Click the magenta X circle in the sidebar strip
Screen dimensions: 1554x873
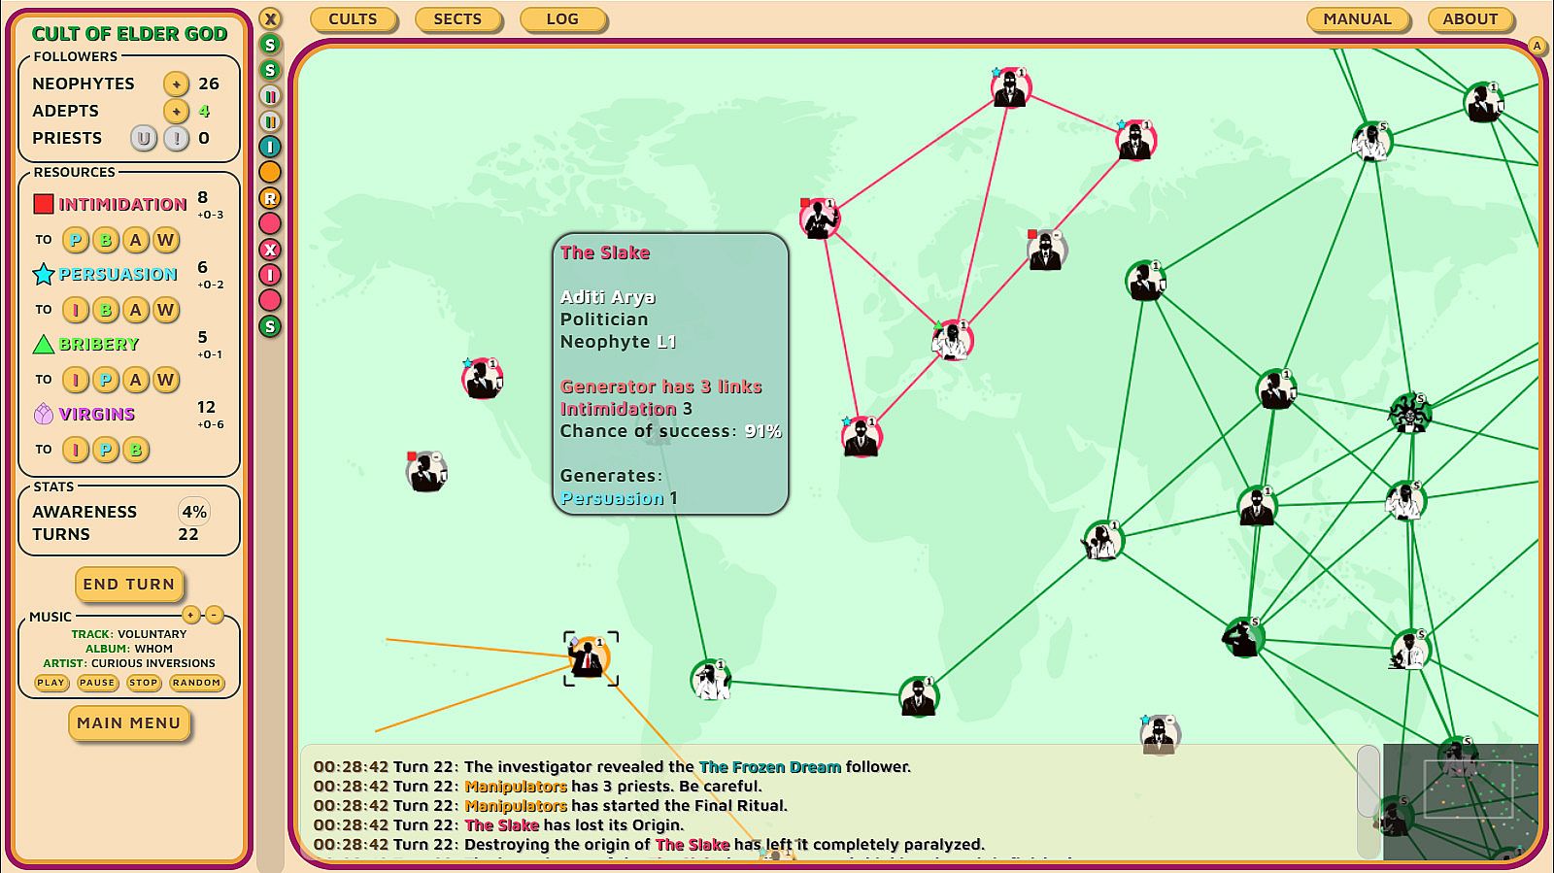pyautogui.click(x=270, y=250)
